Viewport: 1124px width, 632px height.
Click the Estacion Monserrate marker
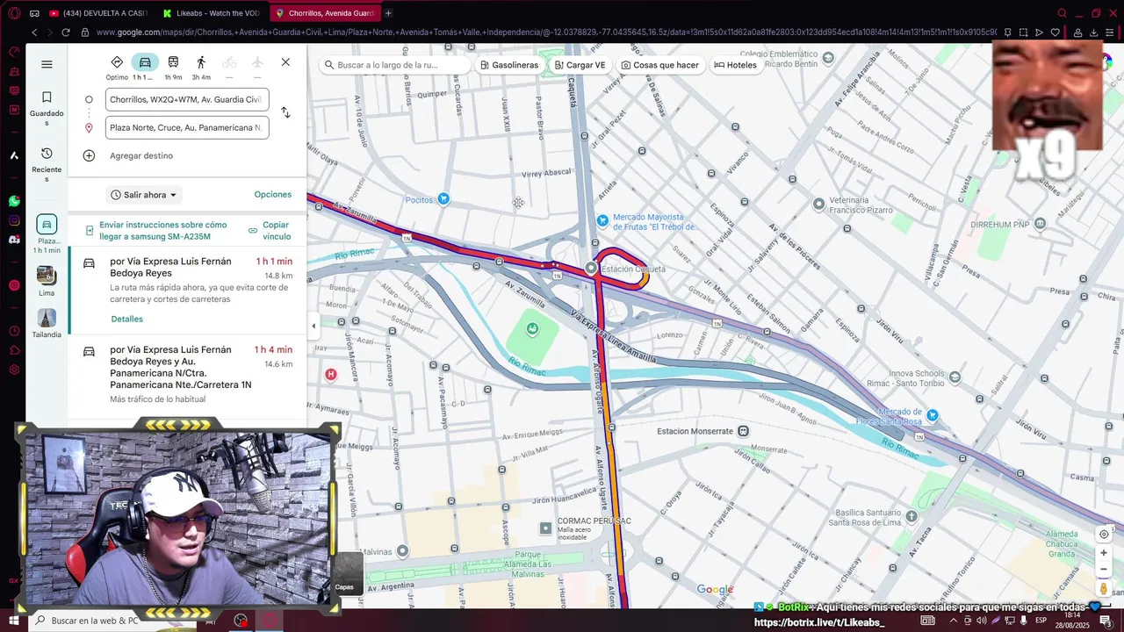[743, 431]
